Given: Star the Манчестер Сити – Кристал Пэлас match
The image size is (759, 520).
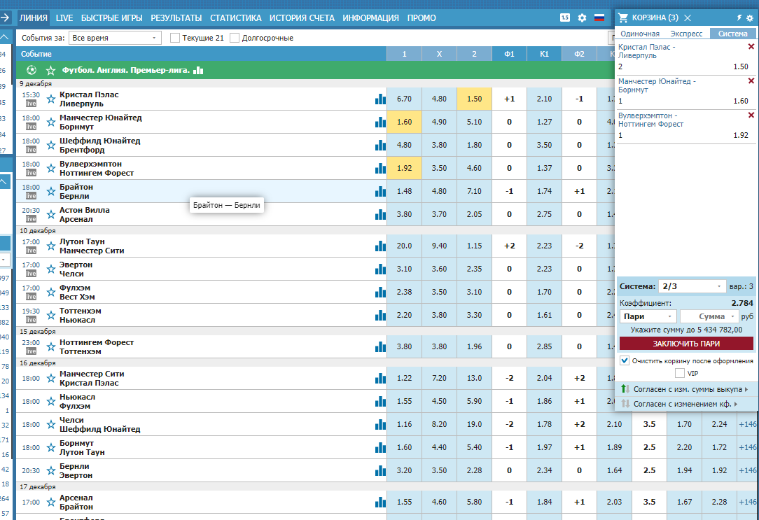Looking at the screenshot, I should coord(51,378).
